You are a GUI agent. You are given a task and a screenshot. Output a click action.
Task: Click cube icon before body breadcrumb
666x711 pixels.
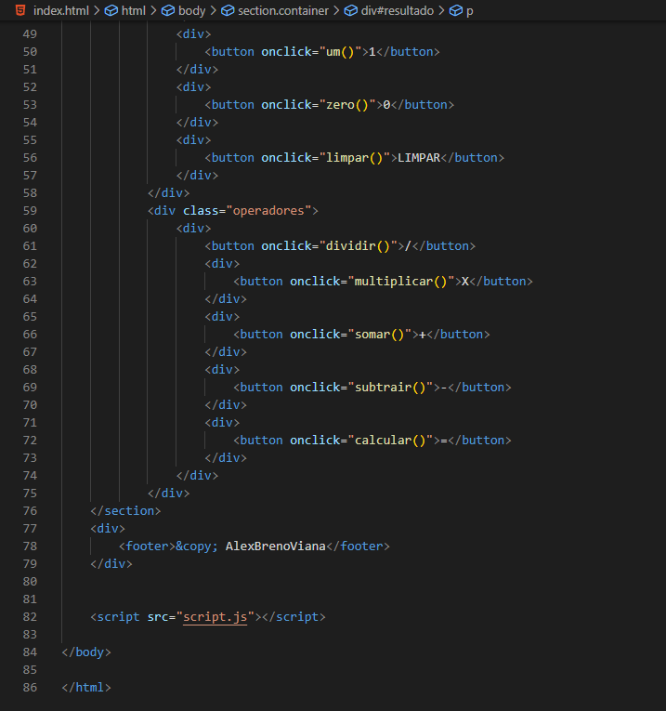click(168, 10)
